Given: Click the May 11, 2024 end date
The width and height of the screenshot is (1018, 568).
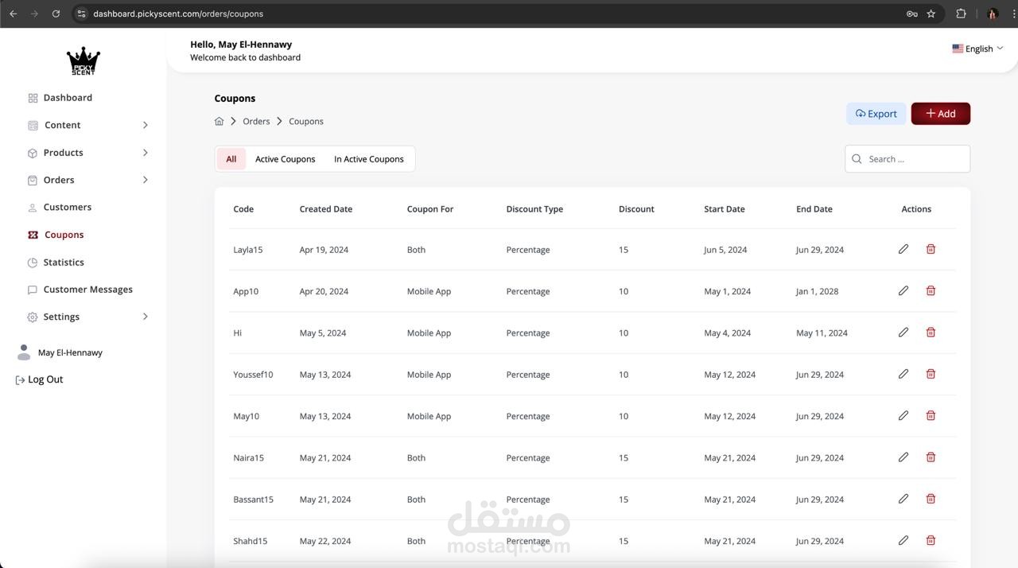Looking at the screenshot, I should point(822,333).
